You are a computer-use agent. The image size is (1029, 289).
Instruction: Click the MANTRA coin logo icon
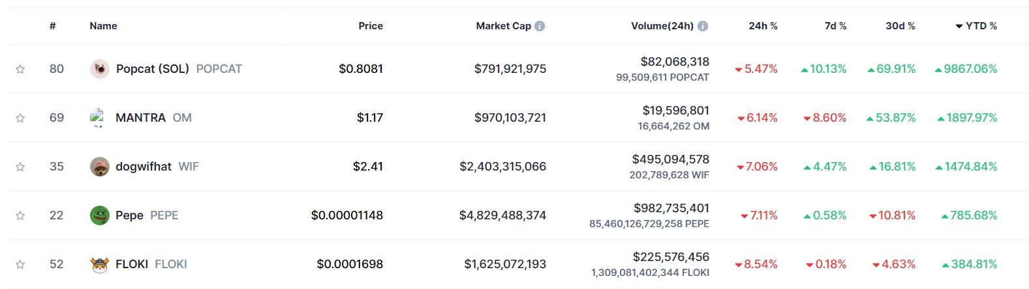(99, 118)
